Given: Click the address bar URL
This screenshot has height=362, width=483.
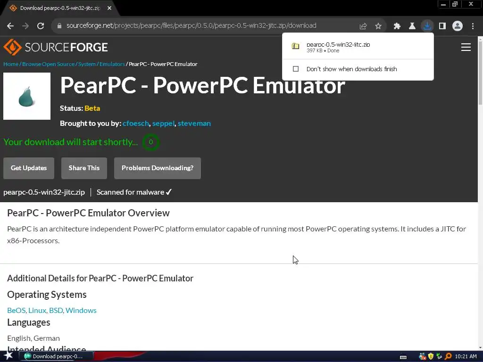Looking at the screenshot, I should click(x=192, y=26).
